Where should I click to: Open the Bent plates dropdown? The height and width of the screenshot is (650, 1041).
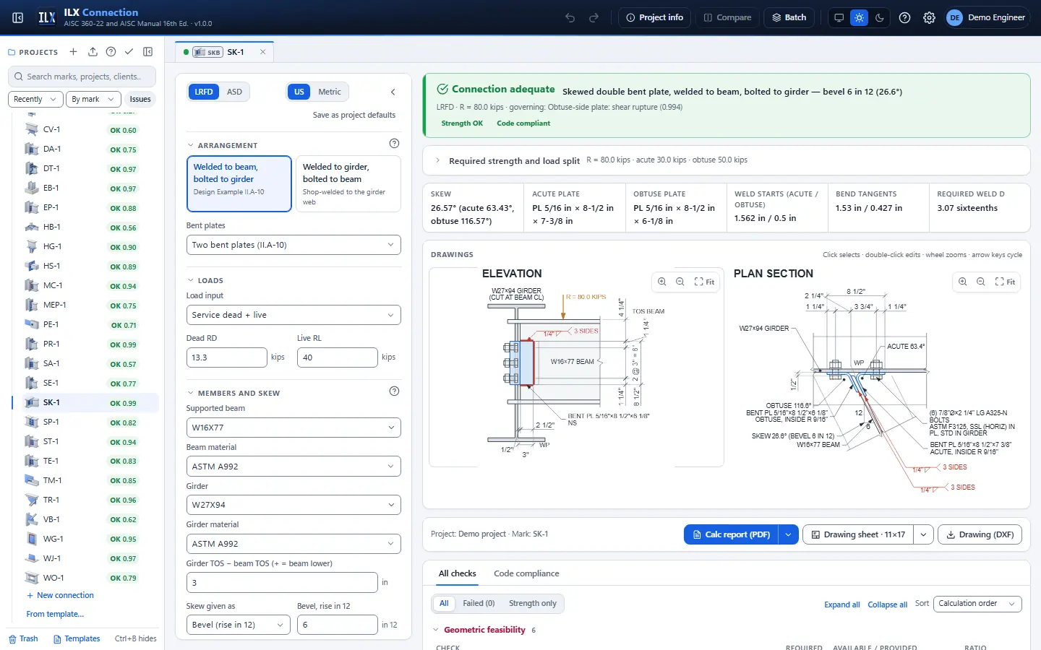click(294, 245)
